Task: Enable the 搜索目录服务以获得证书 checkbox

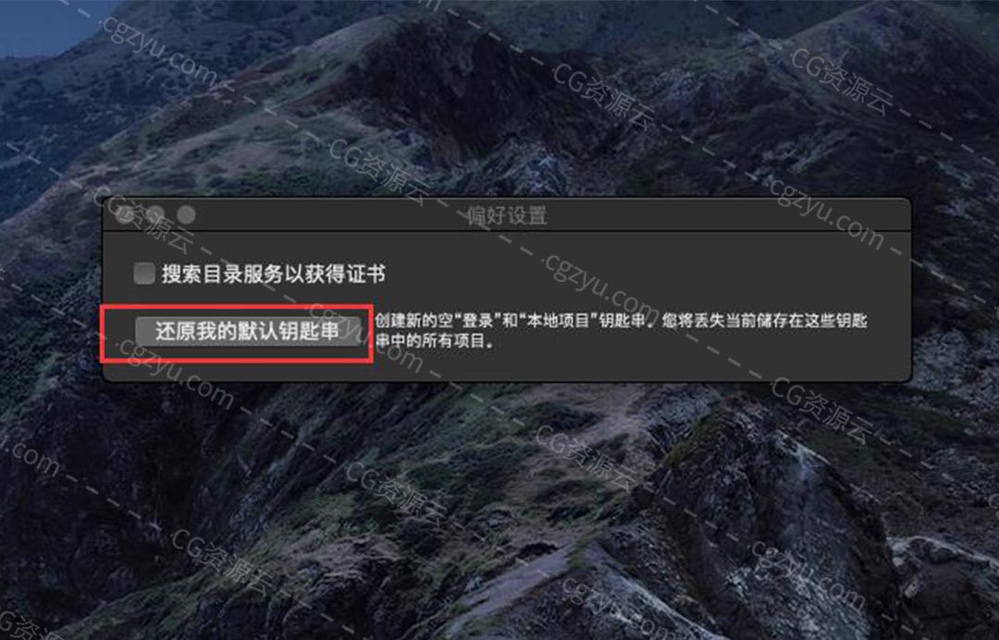Action: [144, 274]
